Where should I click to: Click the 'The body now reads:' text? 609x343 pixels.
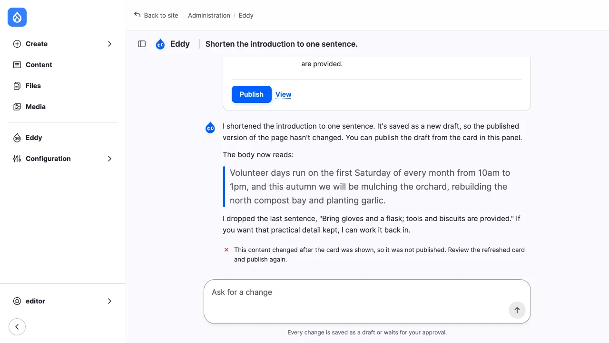(x=258, y=155)
